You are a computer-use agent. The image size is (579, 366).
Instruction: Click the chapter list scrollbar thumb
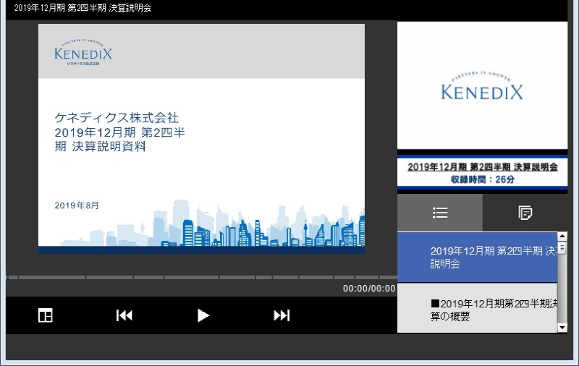tap(562, 247)
